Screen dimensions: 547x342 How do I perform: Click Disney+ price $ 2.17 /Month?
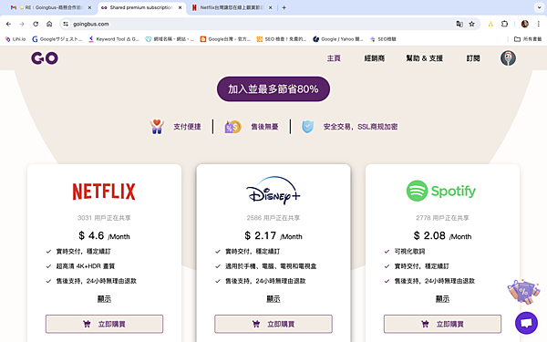pos(273,236)
